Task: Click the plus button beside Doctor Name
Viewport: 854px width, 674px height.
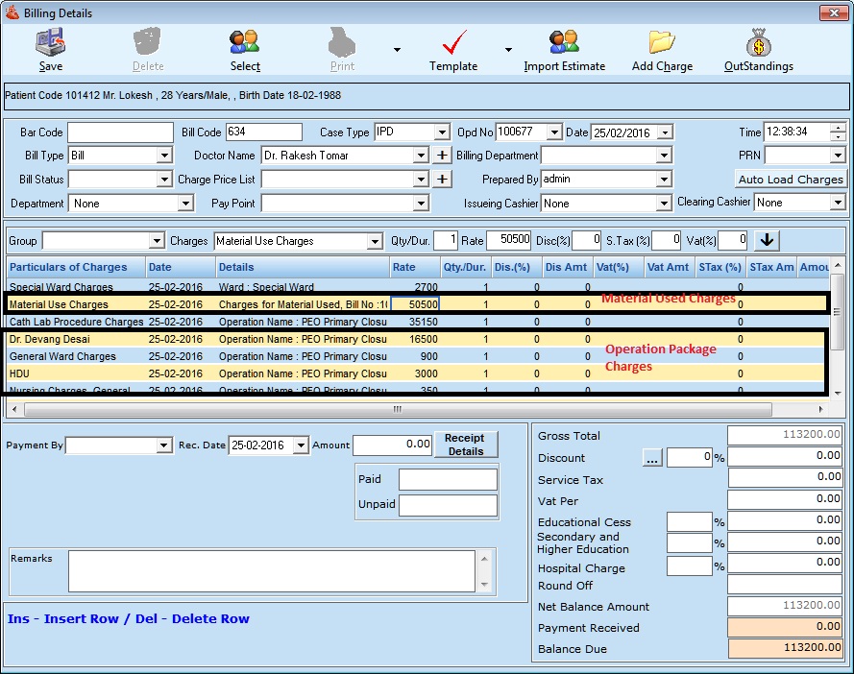Action: coord(442,156)
